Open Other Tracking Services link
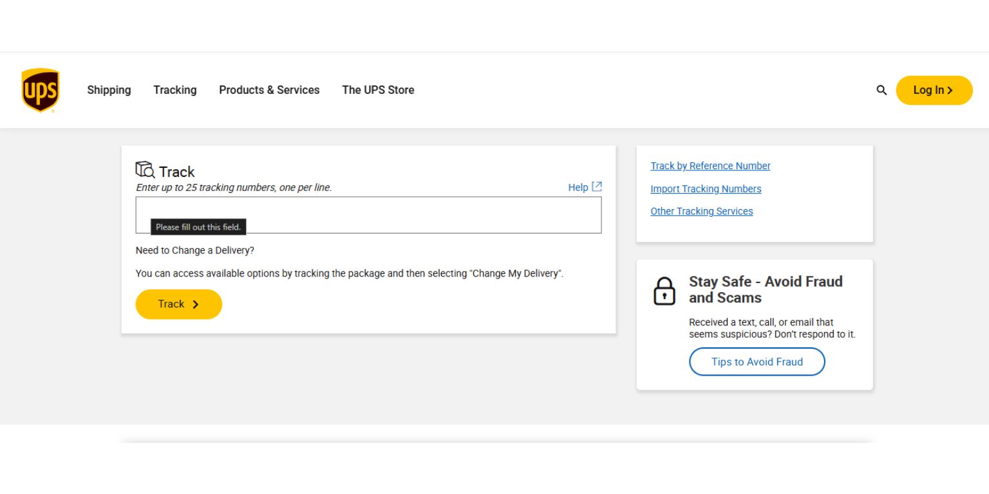The height and width of the screenshot is (494, 989). click(x=701, y=211)
